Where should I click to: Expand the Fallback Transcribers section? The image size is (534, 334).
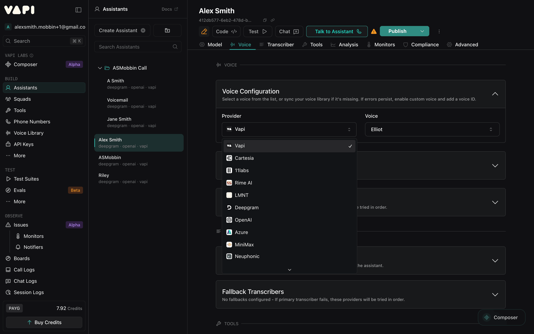(495, 294)
